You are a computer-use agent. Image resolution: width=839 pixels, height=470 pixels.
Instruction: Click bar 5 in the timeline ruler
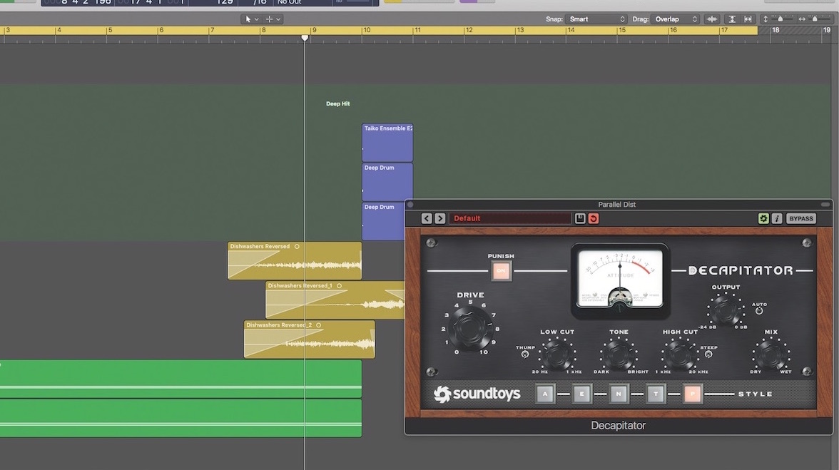click(110, 31)
